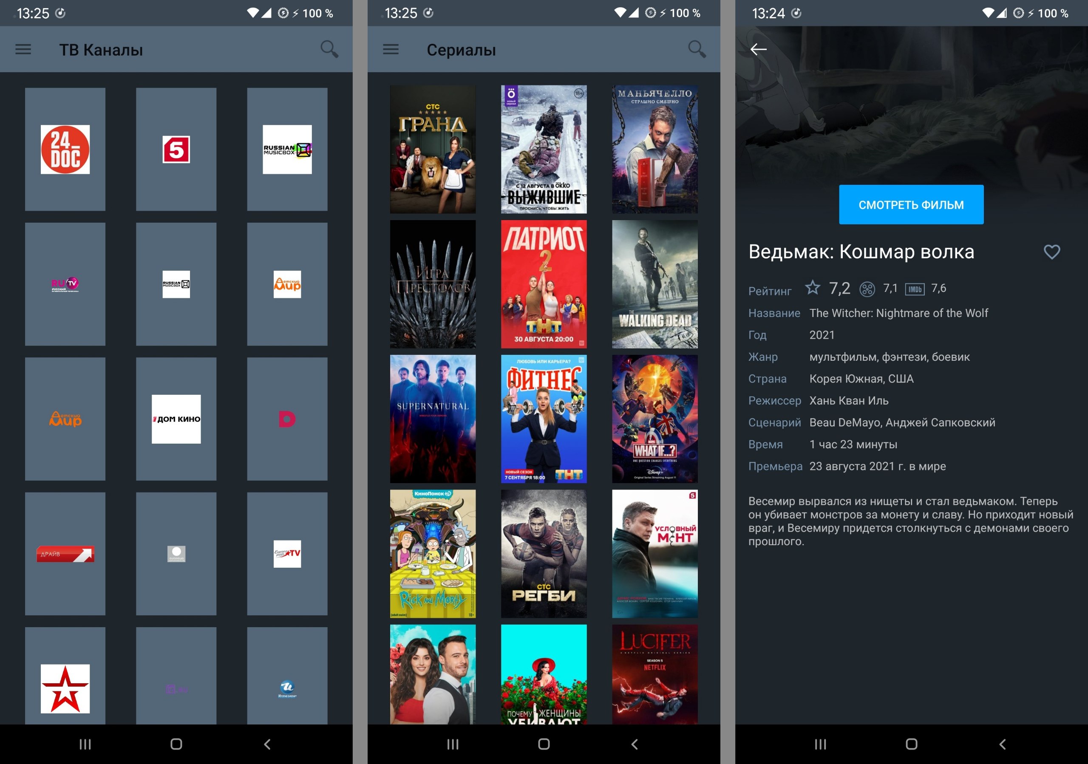Tap premiere date 23 августа 2021 г.
Viewport: 1088px width, 764px height.
858,467
